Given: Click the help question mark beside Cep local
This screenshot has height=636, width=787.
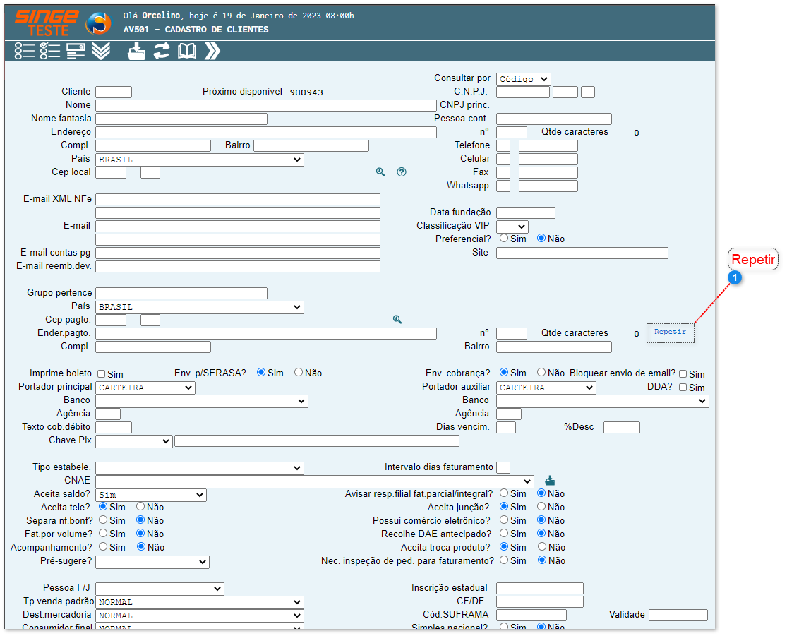Looking at the screenshot, I should point(402,172).
